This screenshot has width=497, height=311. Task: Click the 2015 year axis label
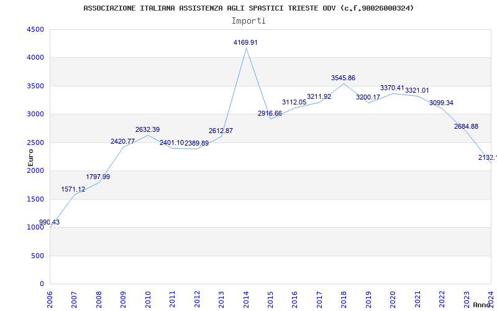click(x=270, y=300)
